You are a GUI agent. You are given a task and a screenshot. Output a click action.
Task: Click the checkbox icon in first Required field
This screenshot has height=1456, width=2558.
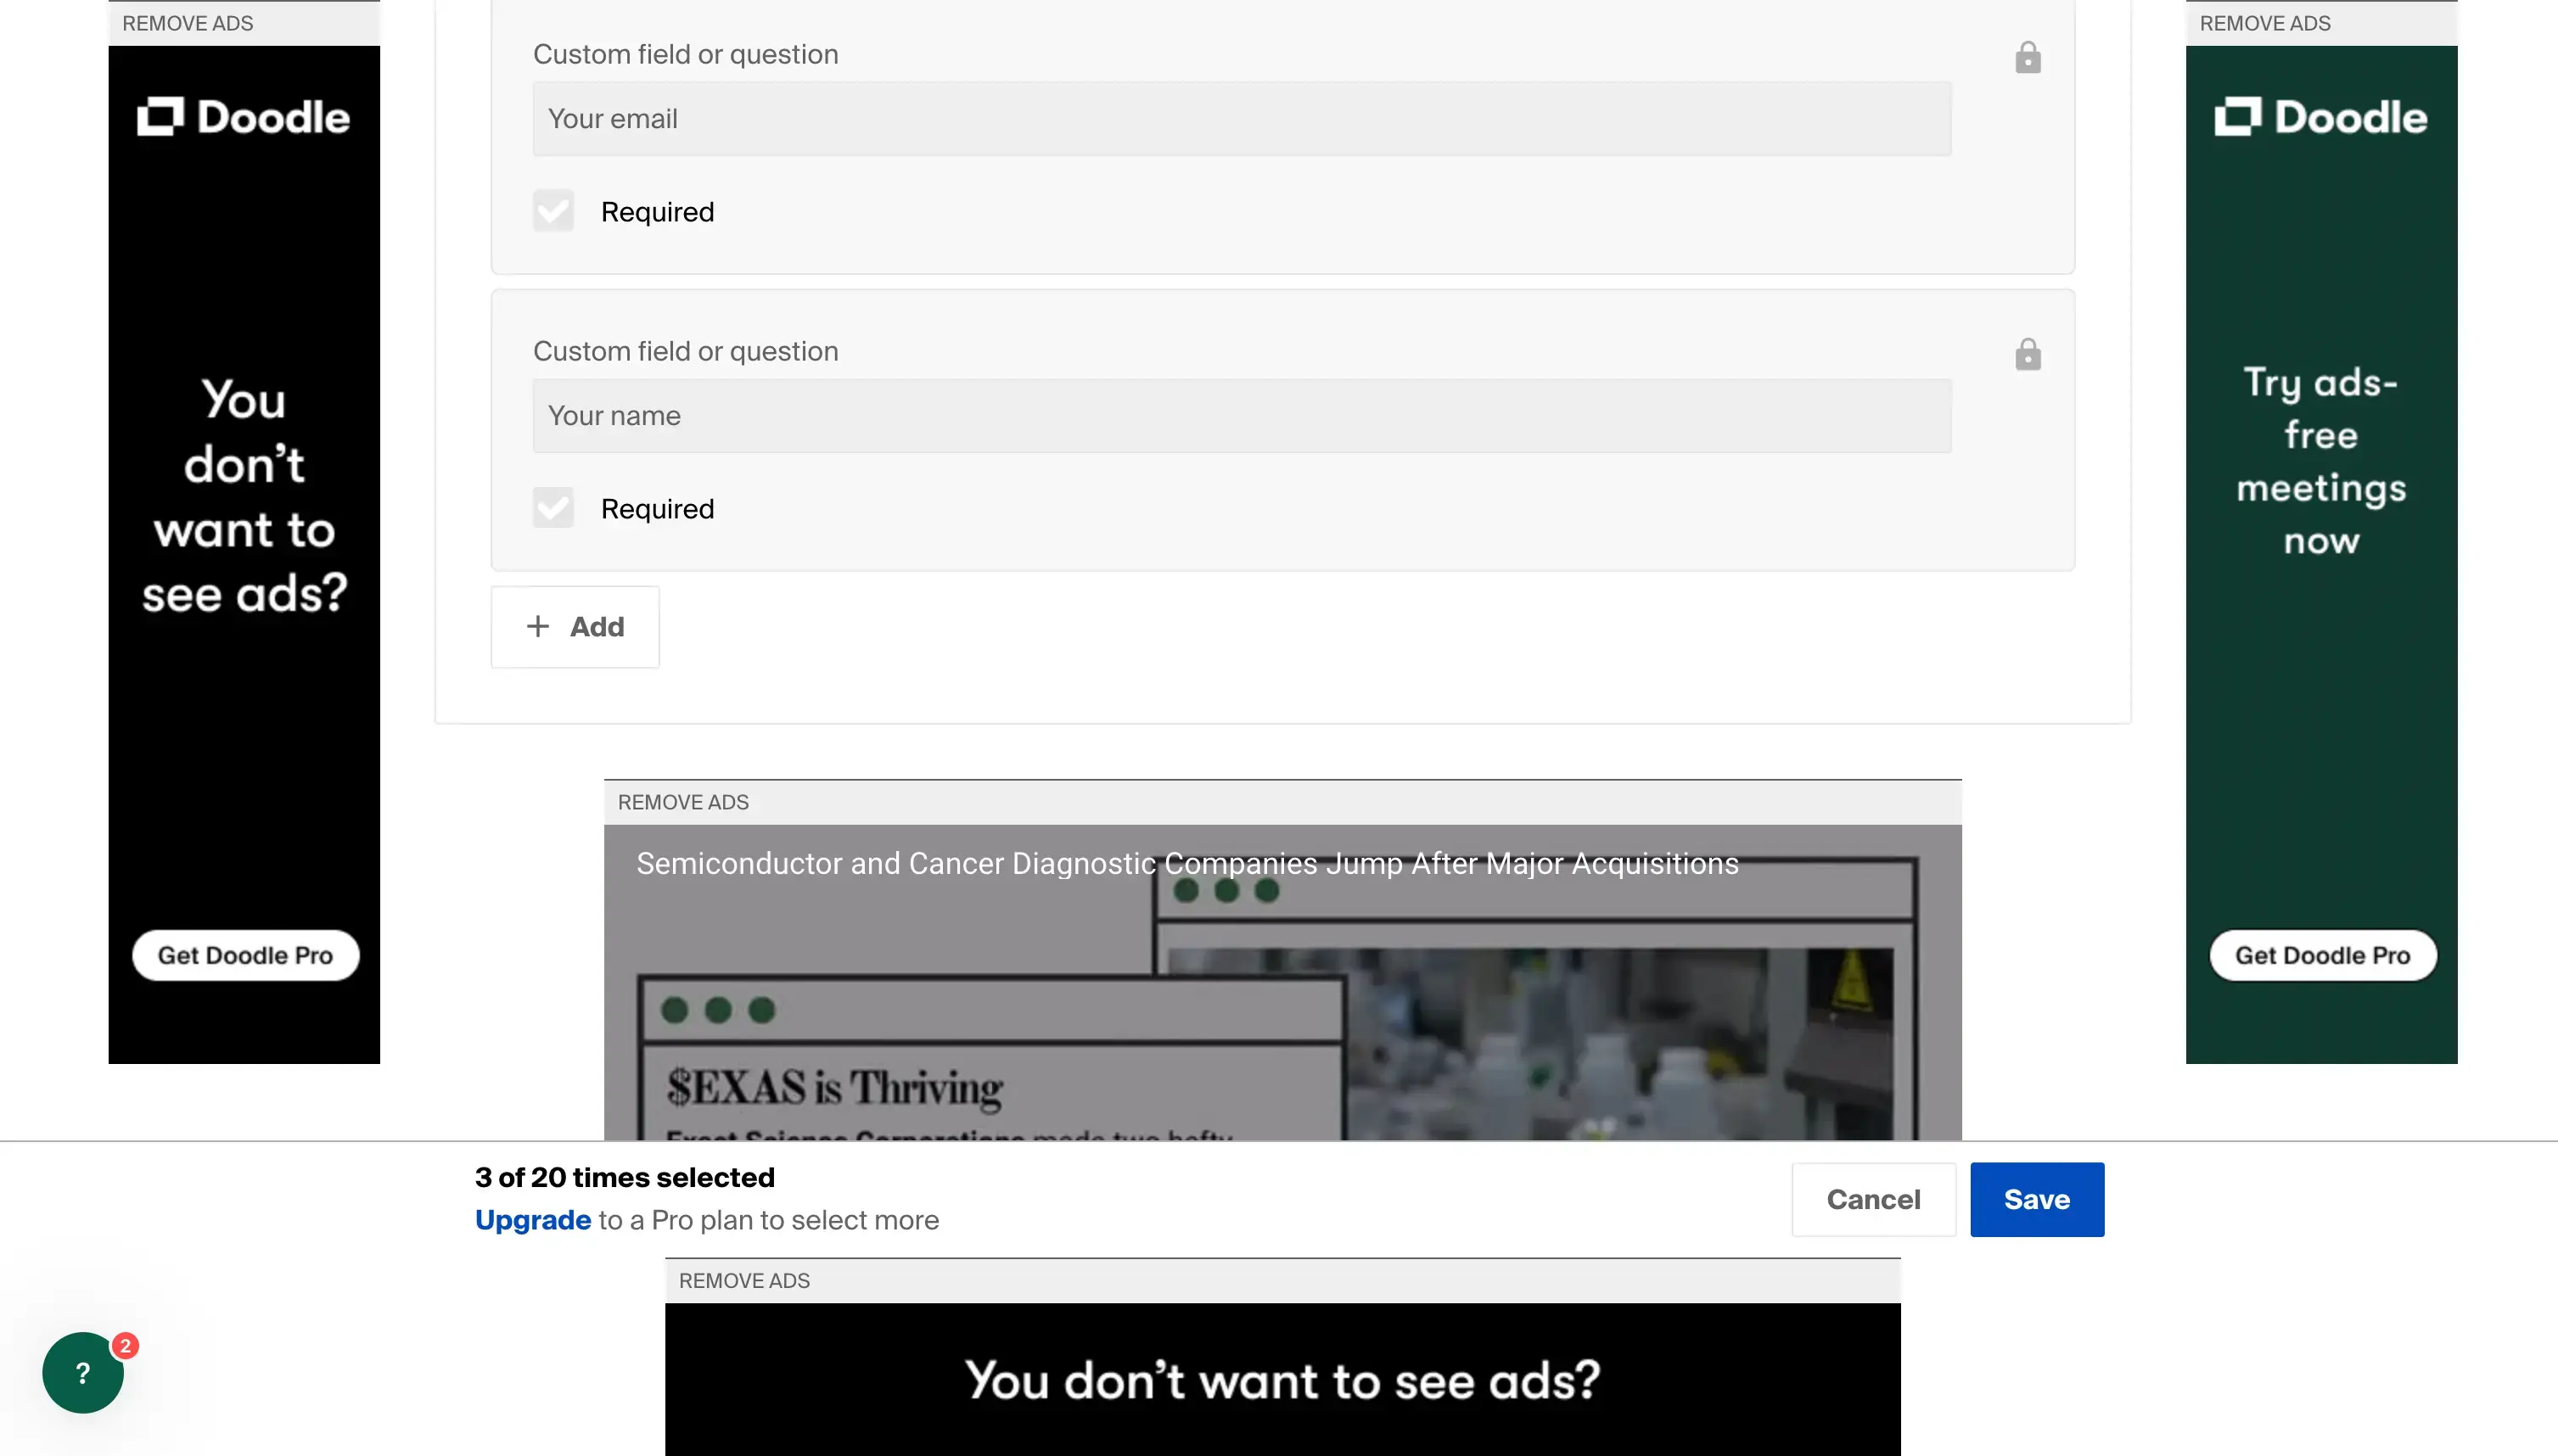[553, 210]
